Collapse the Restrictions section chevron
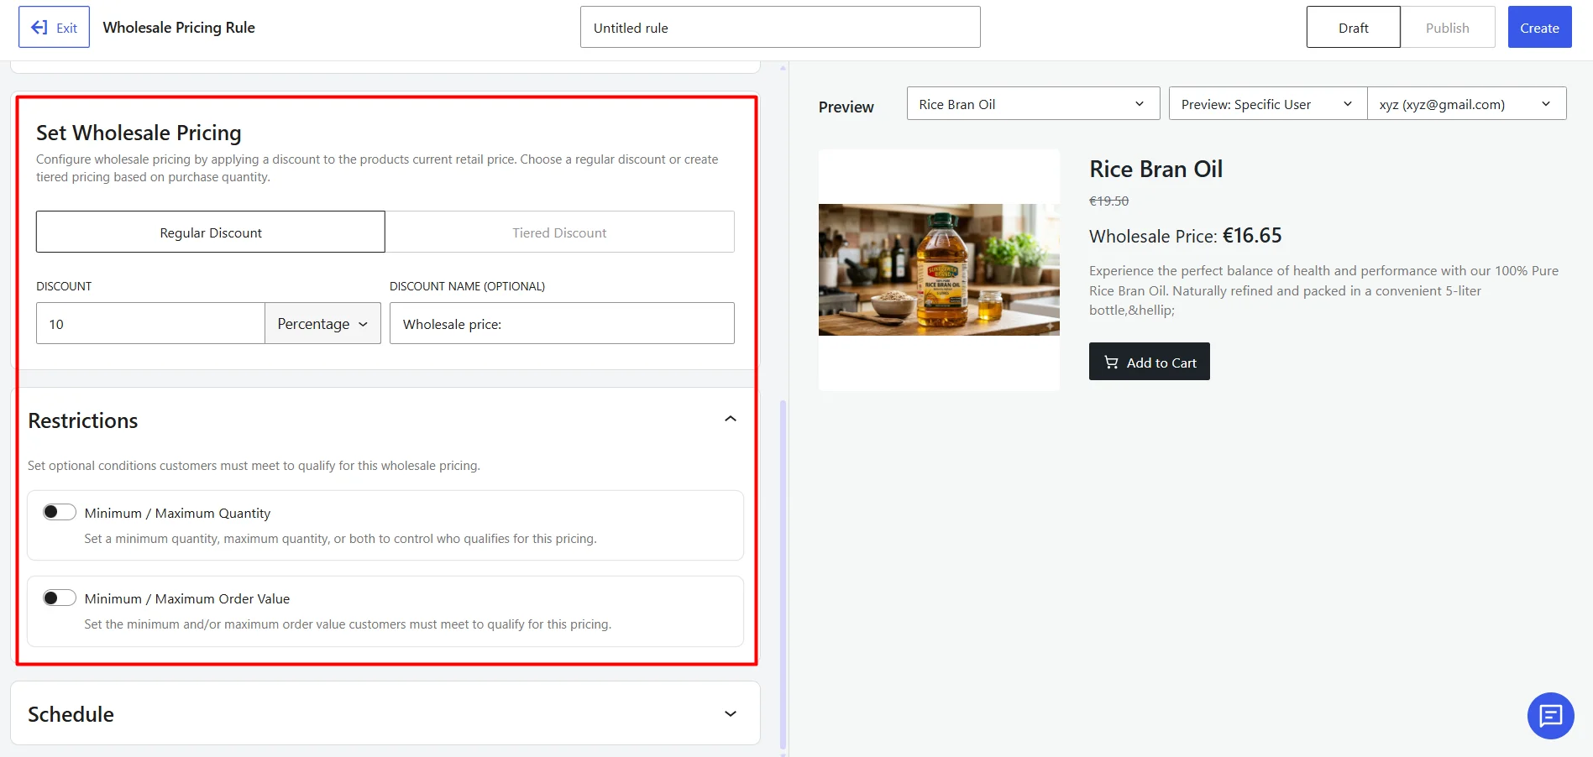The width and height of the screenshot is (1593, 757). (x=731, y=419)
